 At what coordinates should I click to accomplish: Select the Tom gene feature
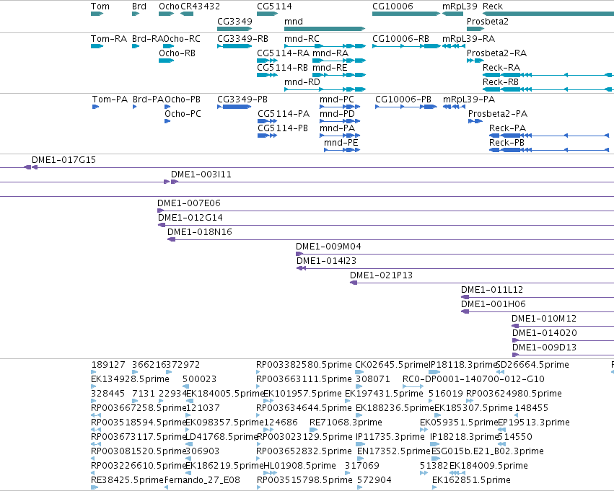[97, 14]
